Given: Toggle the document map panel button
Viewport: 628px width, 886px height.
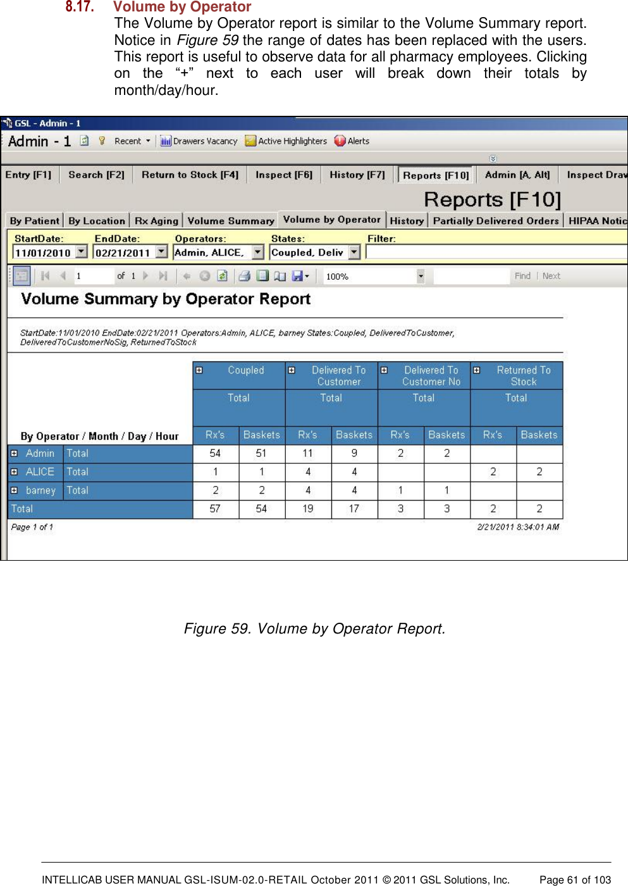Looking at the screenshot, I should 22,275.
